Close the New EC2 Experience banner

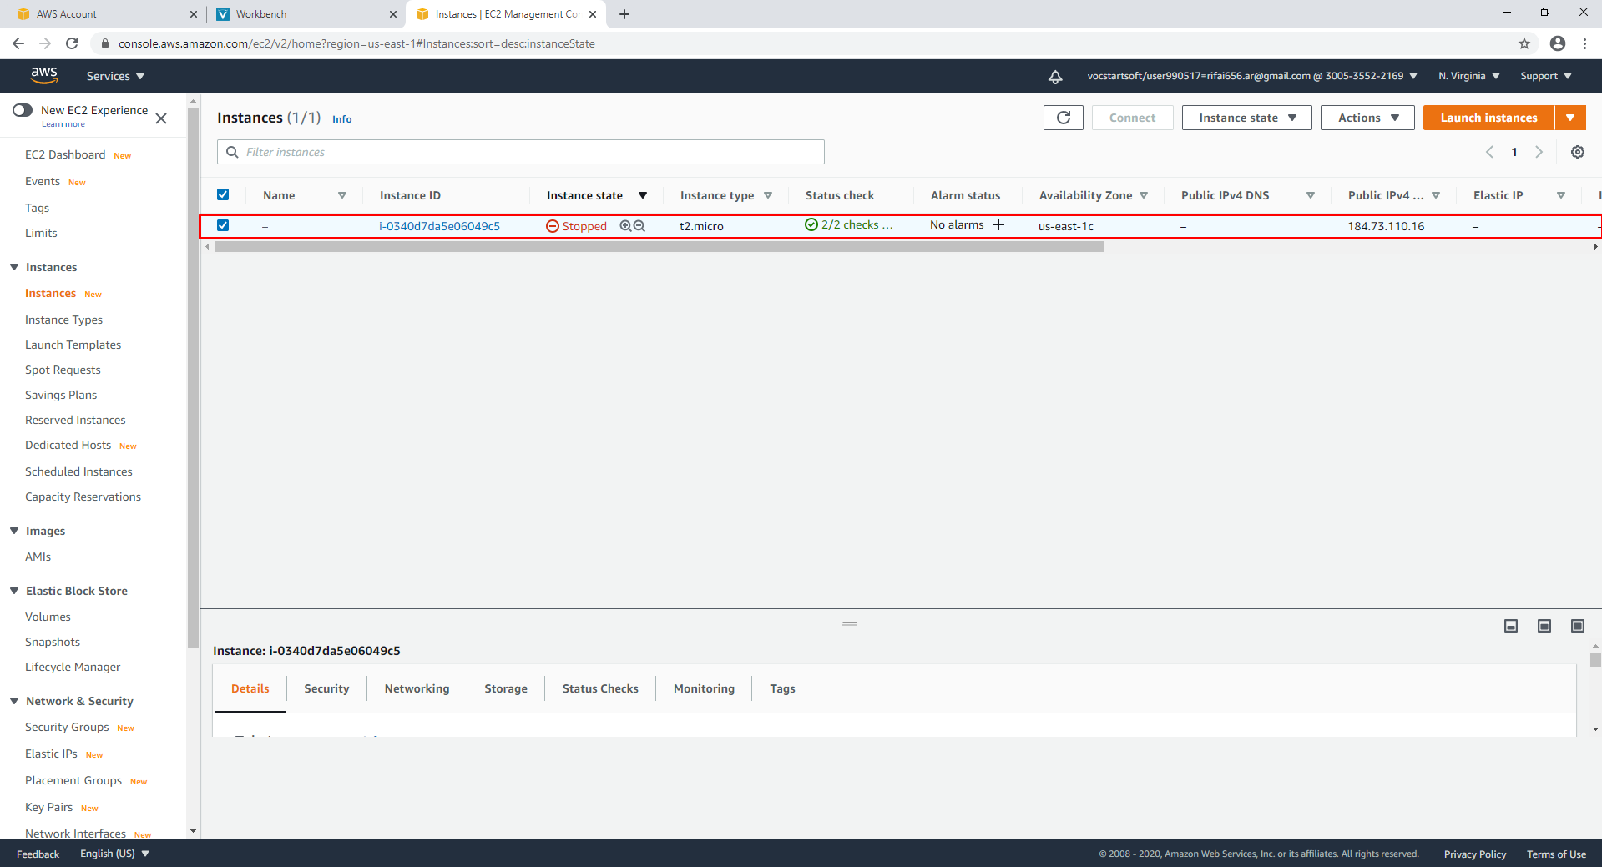pos(161,118)
